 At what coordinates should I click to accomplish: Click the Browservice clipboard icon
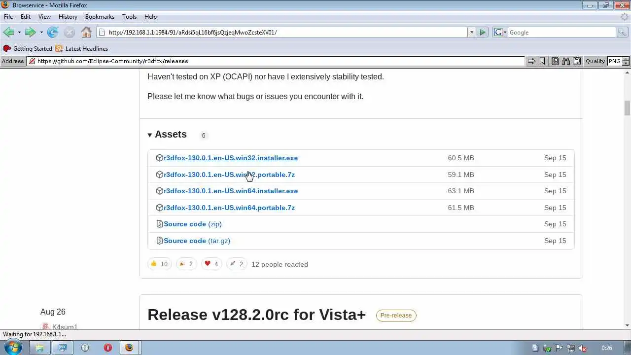[x=577, y=61]
